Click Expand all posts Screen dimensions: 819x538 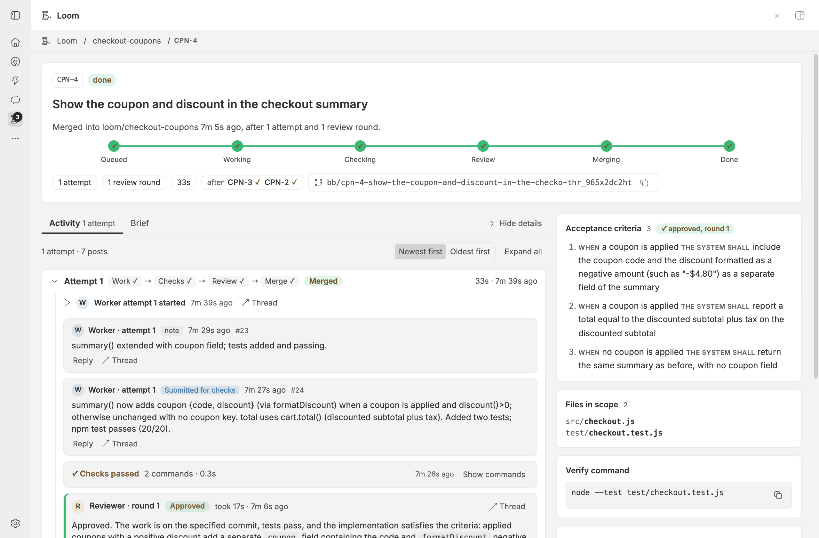click(x=523, y=251)
